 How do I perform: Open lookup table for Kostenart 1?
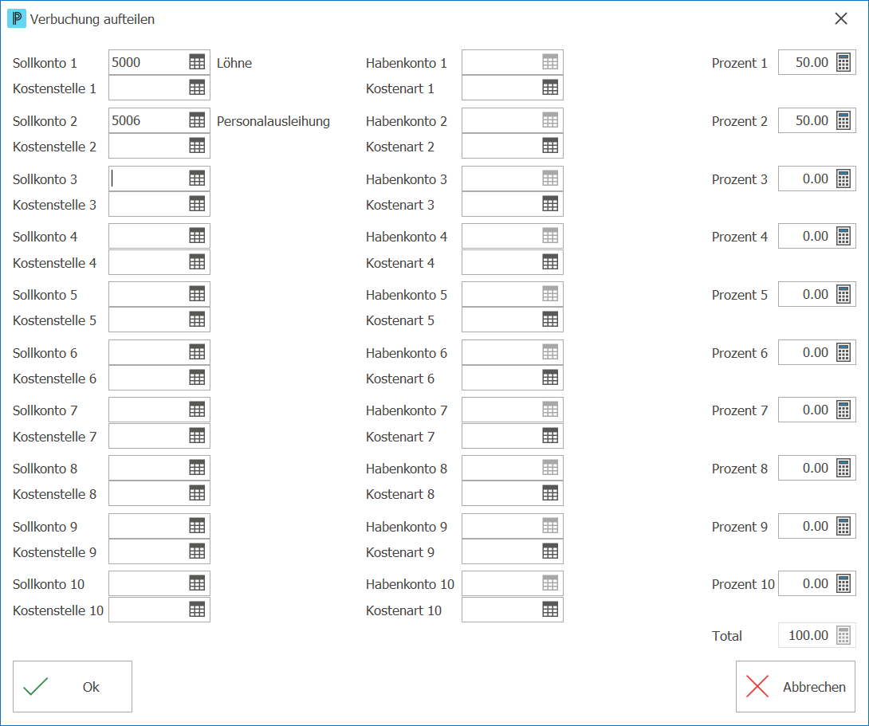click(550, 88)
